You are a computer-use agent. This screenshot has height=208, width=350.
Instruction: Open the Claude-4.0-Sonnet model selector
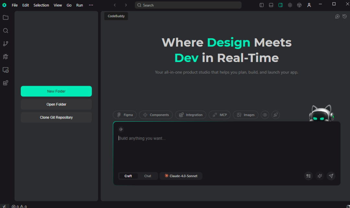tap(181, 176)
